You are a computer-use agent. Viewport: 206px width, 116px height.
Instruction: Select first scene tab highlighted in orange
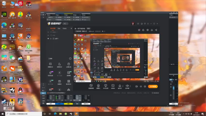53,28
